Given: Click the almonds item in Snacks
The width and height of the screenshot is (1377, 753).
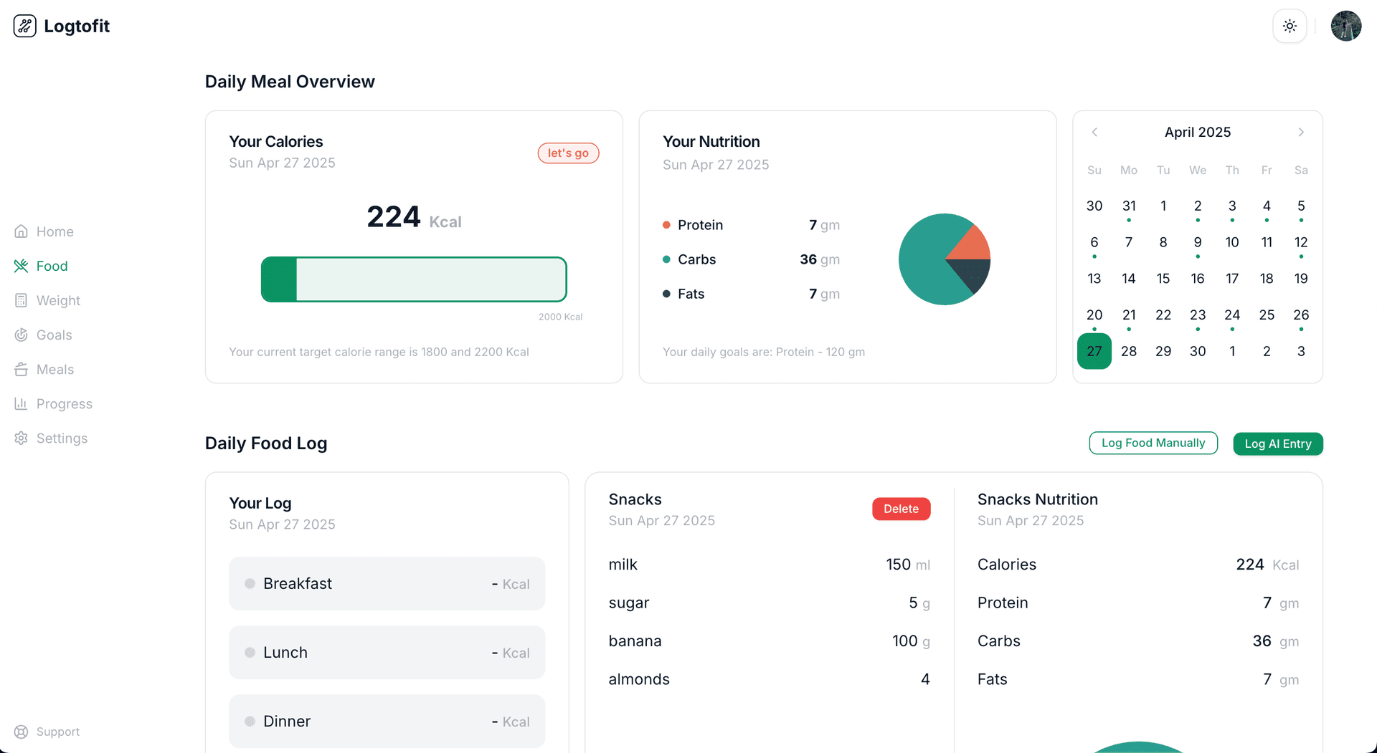Looking at the screenshot, I should tap(769, 679).
